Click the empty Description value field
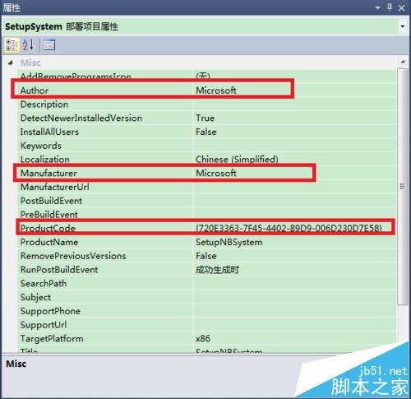The height and width of the screenshot is (399, 411). point(295,104)
